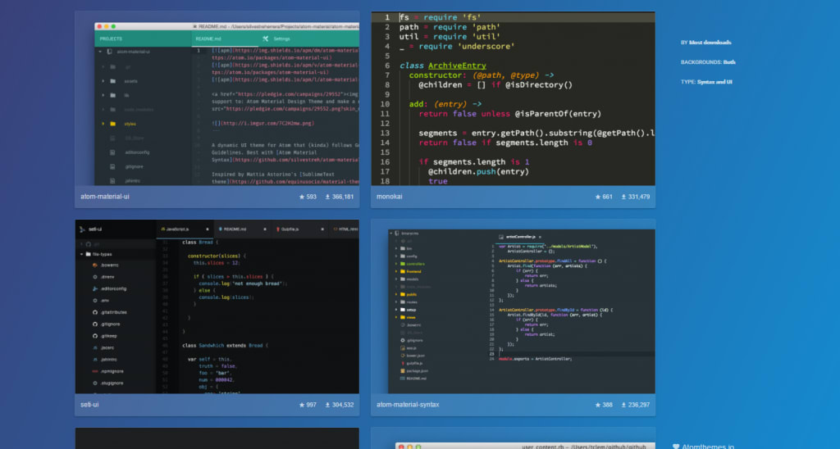Screen dimensions: 840x449
Task: Open the 'TYPE: Syntax and UI' filter
Action: 706,82
